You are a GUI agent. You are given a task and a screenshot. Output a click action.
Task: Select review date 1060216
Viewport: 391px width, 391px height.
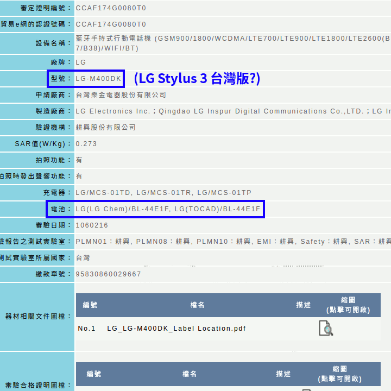[92, 225]
